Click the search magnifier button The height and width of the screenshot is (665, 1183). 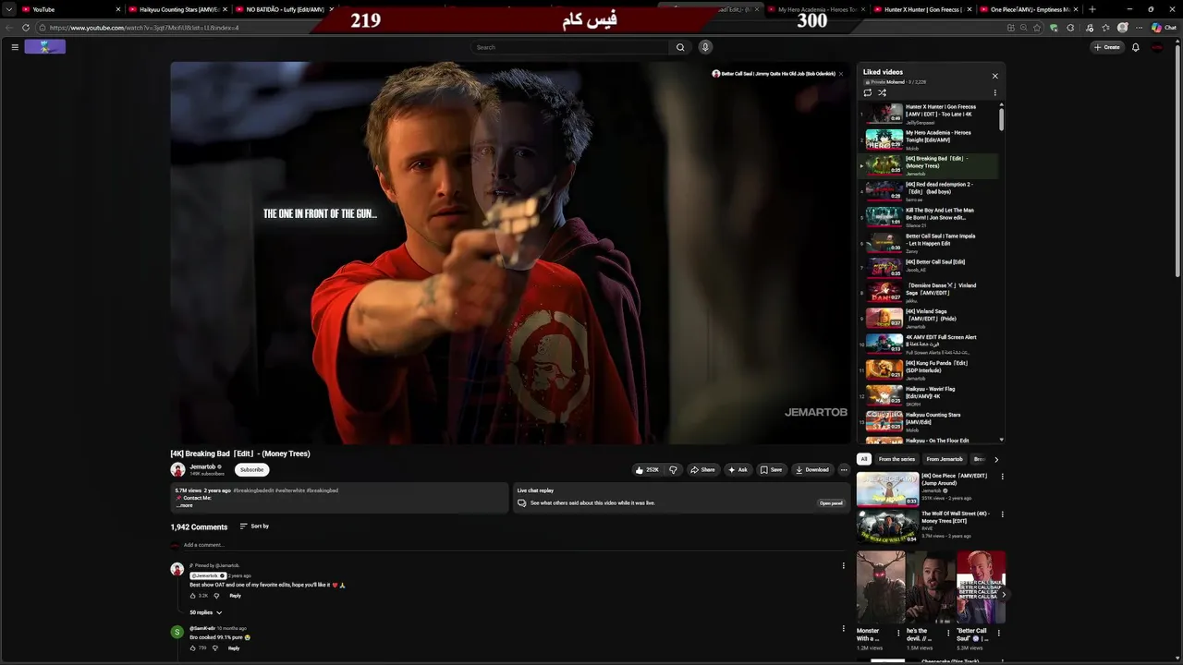pos(680,47)
